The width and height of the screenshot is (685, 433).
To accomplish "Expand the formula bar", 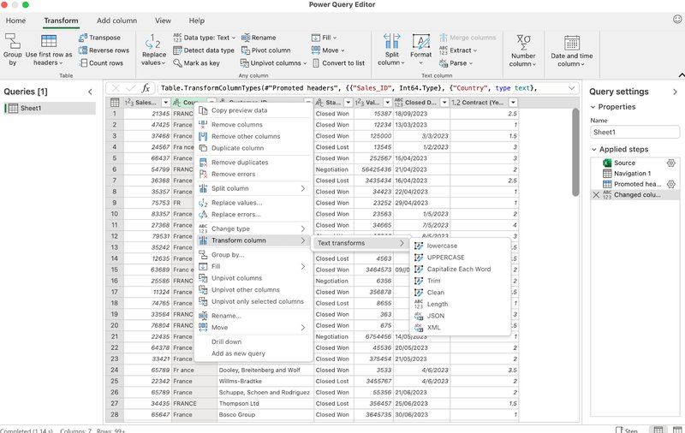I will pyautogui.click(x=571, y=88).
